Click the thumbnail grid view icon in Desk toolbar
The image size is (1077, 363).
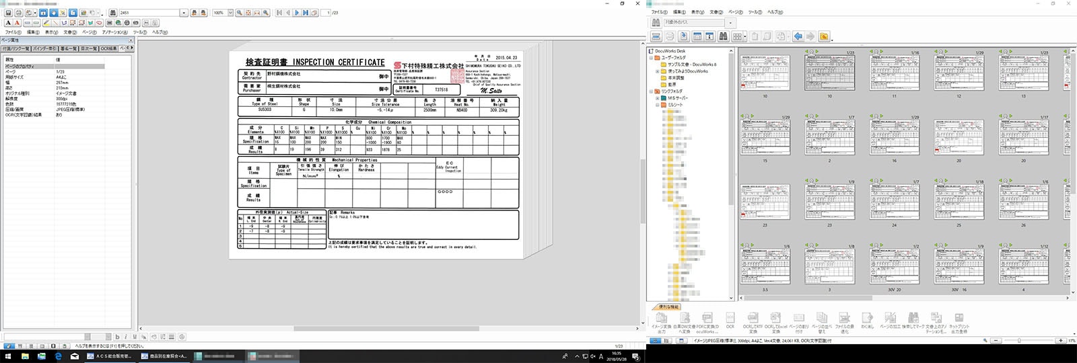[x=738, y=36]
